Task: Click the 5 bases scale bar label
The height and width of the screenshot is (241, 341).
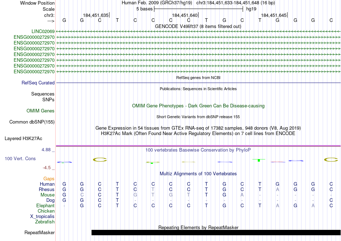Action: 144,9
